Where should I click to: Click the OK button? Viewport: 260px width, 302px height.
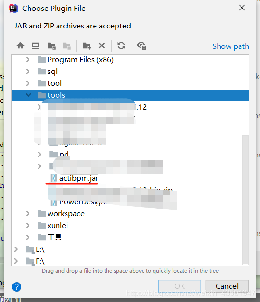tap(180, 286)
